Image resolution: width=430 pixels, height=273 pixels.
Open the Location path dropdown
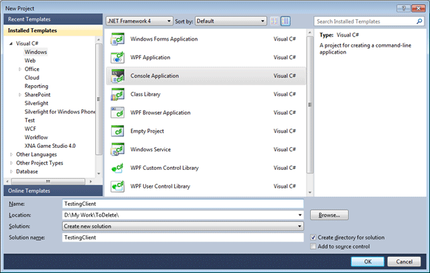[300, 215]
